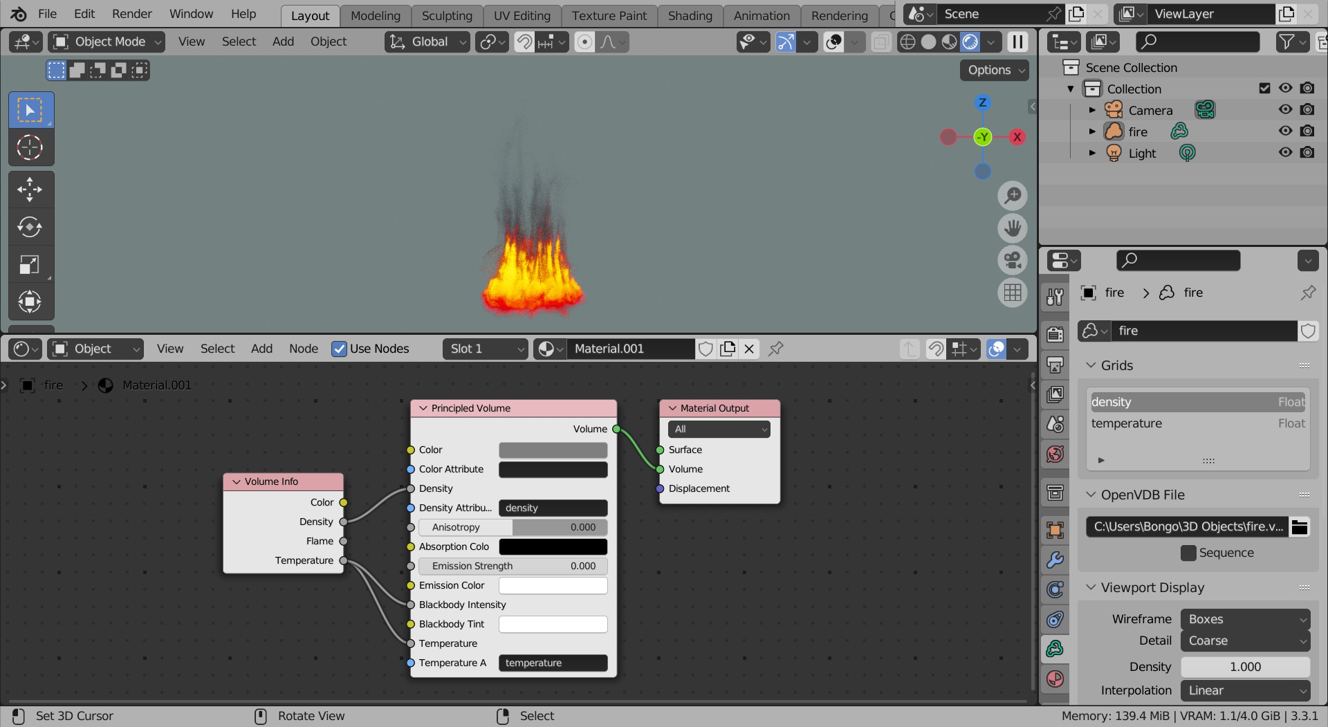This screenshot has height=727, width=1328.
Task: Open the File menu
Action: tap(47, 14)
